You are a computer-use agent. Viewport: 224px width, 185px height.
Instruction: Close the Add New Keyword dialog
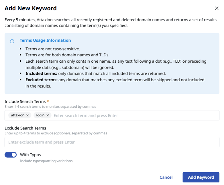point(216,8)
